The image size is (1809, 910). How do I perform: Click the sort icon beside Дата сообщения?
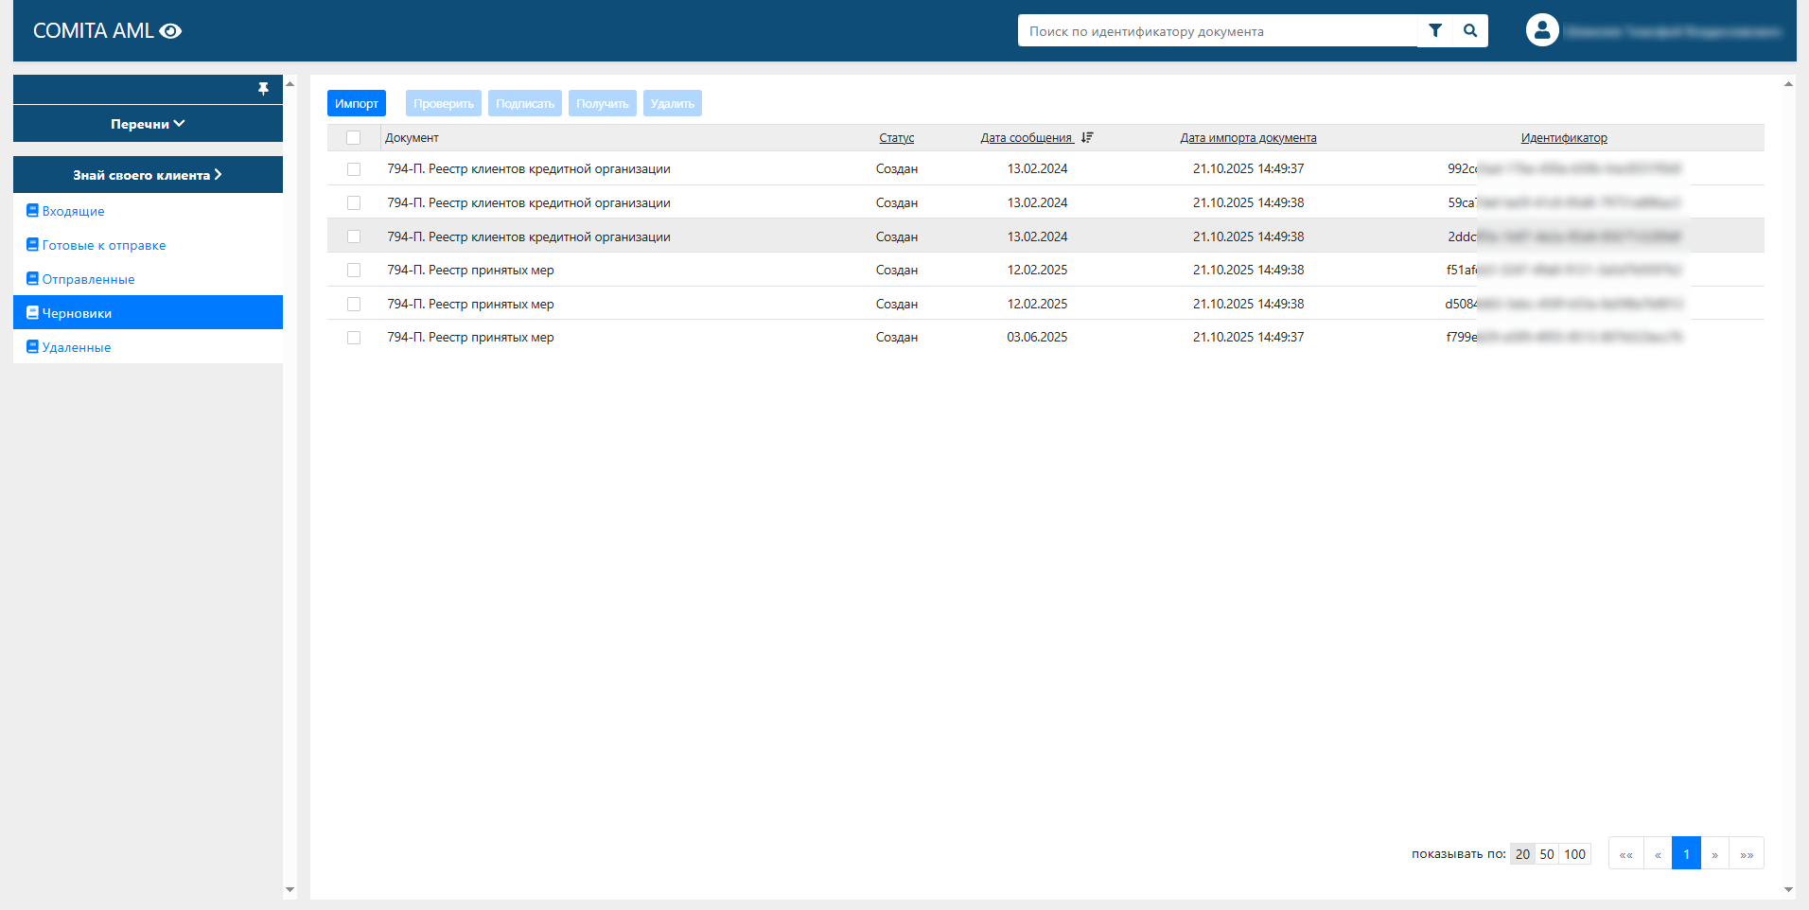(1087, 138)
